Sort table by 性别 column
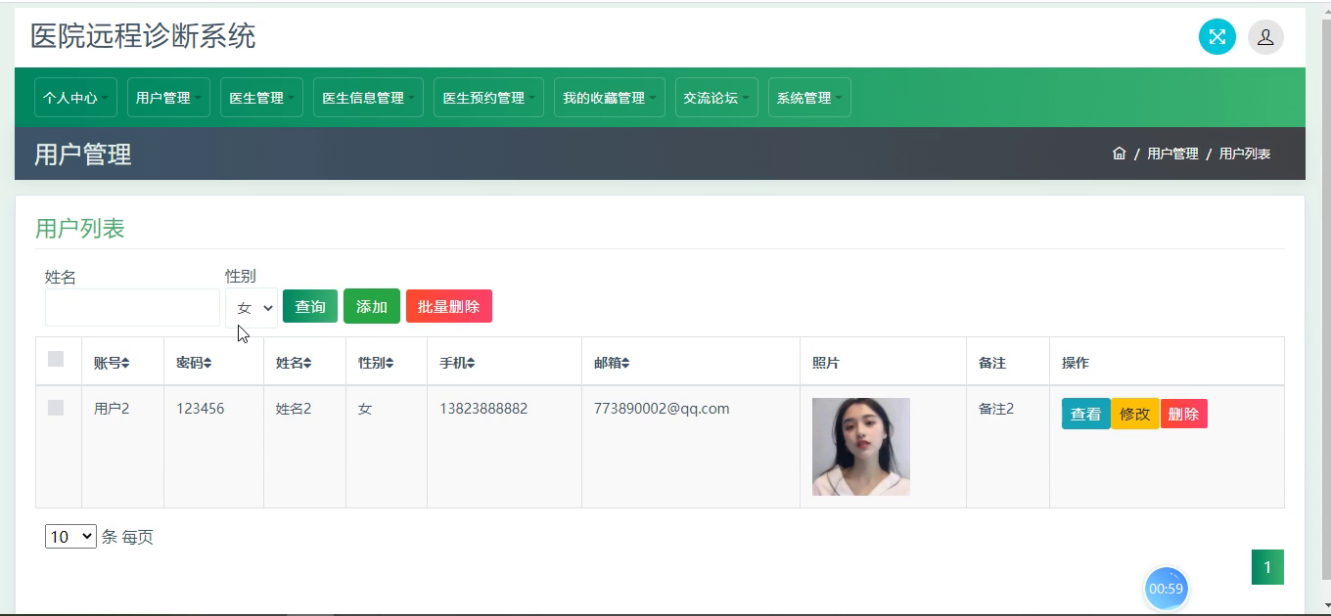Image resolution: width=1331 pixels, height=616 pixels. 376,363
